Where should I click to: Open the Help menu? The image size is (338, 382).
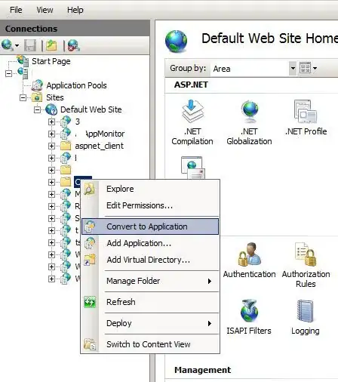click(75, 10)
